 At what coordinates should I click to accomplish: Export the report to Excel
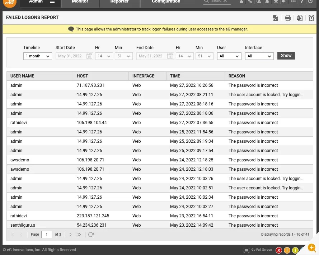coord(299,18)
